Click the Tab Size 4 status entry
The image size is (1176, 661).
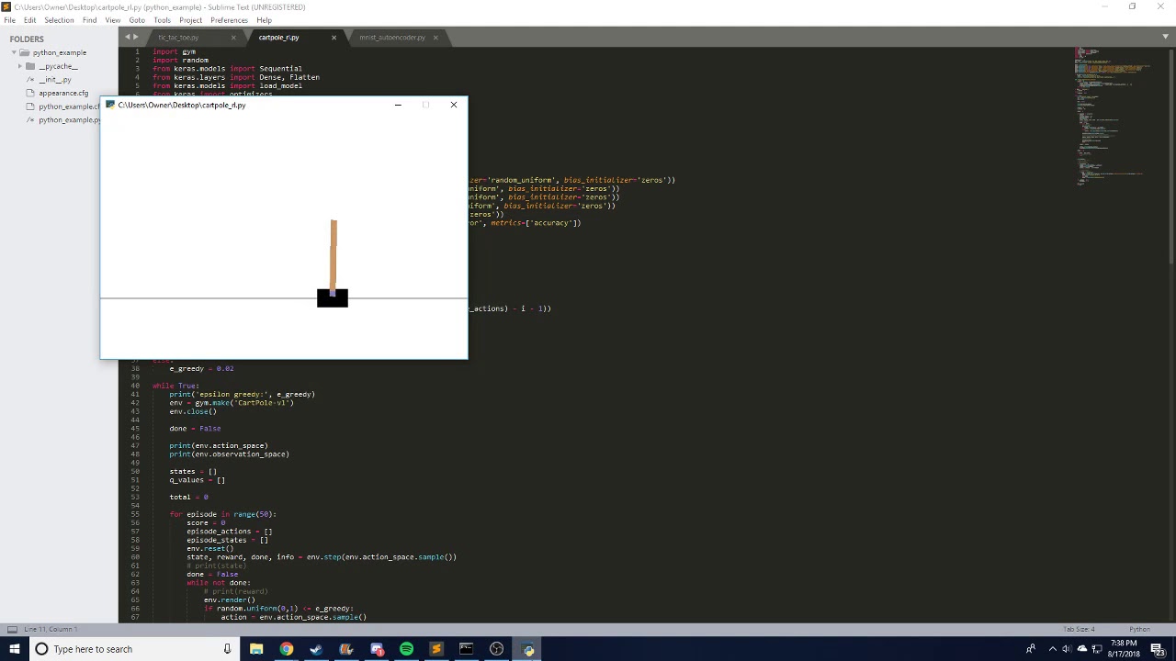tap(1079, 629)
